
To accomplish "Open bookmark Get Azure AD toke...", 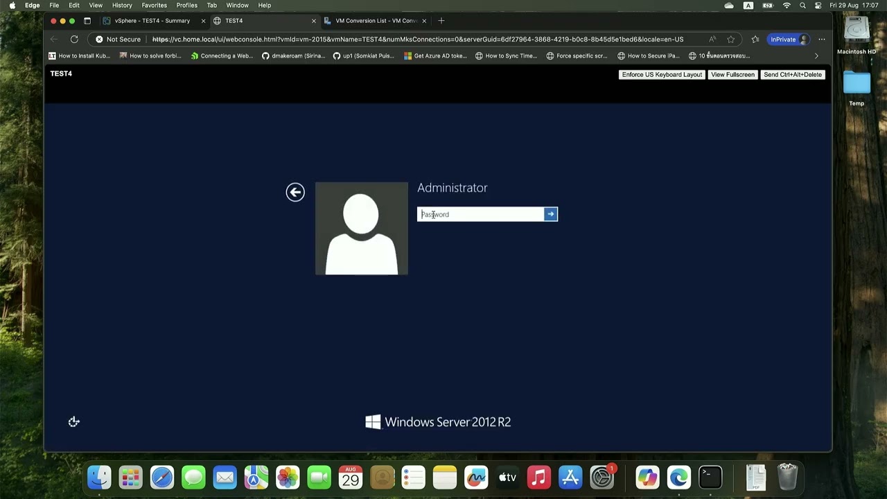I will tap(435, 56).
